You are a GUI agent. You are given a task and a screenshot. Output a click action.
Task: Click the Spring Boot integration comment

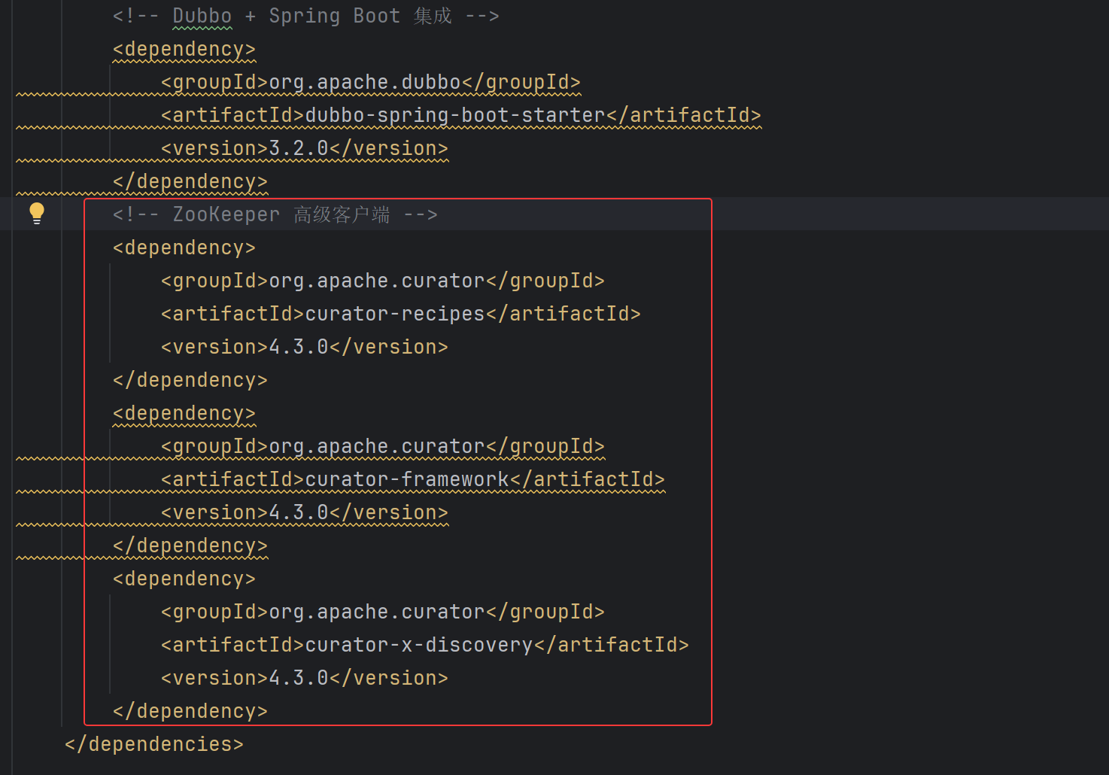pyautogui.click(x=305, y=15)
